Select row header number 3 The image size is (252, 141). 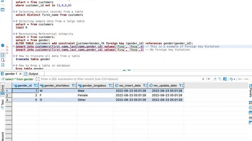click(x=9, y=100)
